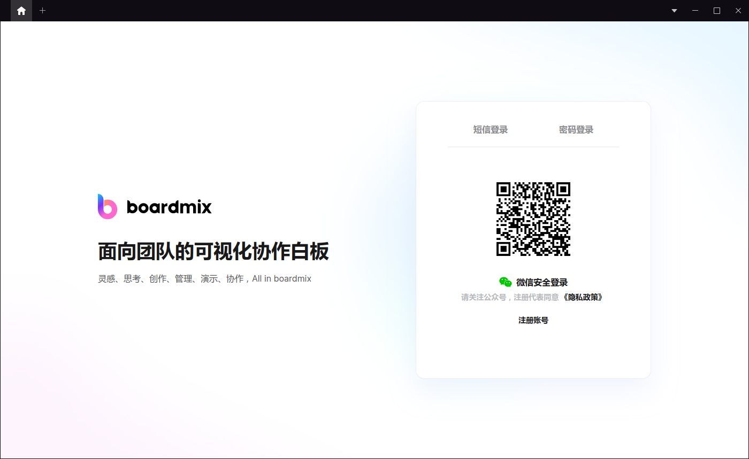The image size is (749, 459).
Task: Switch to the 密码登录 tab
Action: coord(576,130)
